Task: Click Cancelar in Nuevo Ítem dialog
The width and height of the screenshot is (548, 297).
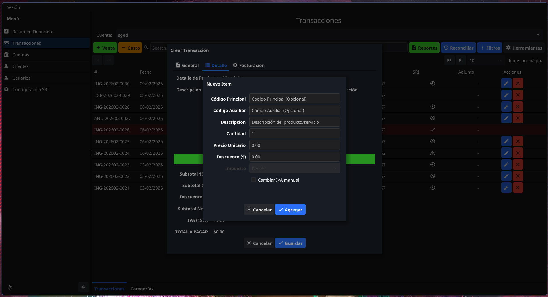Action: tap(259, 210)
